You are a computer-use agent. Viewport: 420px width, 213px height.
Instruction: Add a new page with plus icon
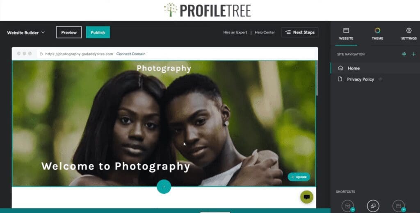coord(413,54)
